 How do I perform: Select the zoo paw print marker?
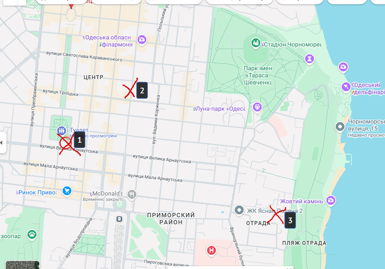(32, 234)
